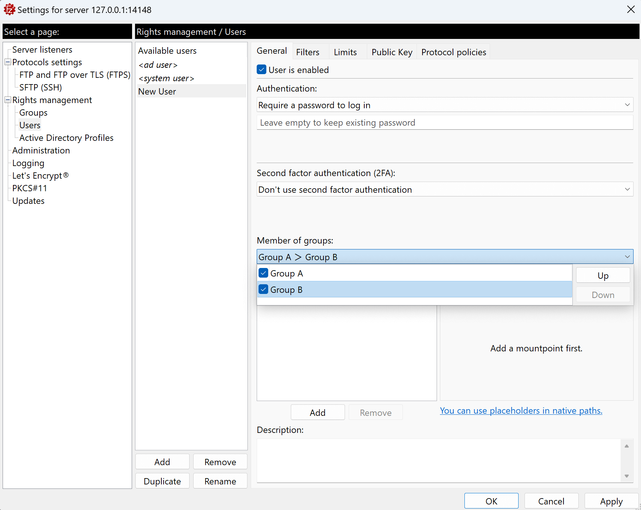The width and height of the screenshot is (641, 510).
Task: Select New User in available users list
Action: pos(157,92)
